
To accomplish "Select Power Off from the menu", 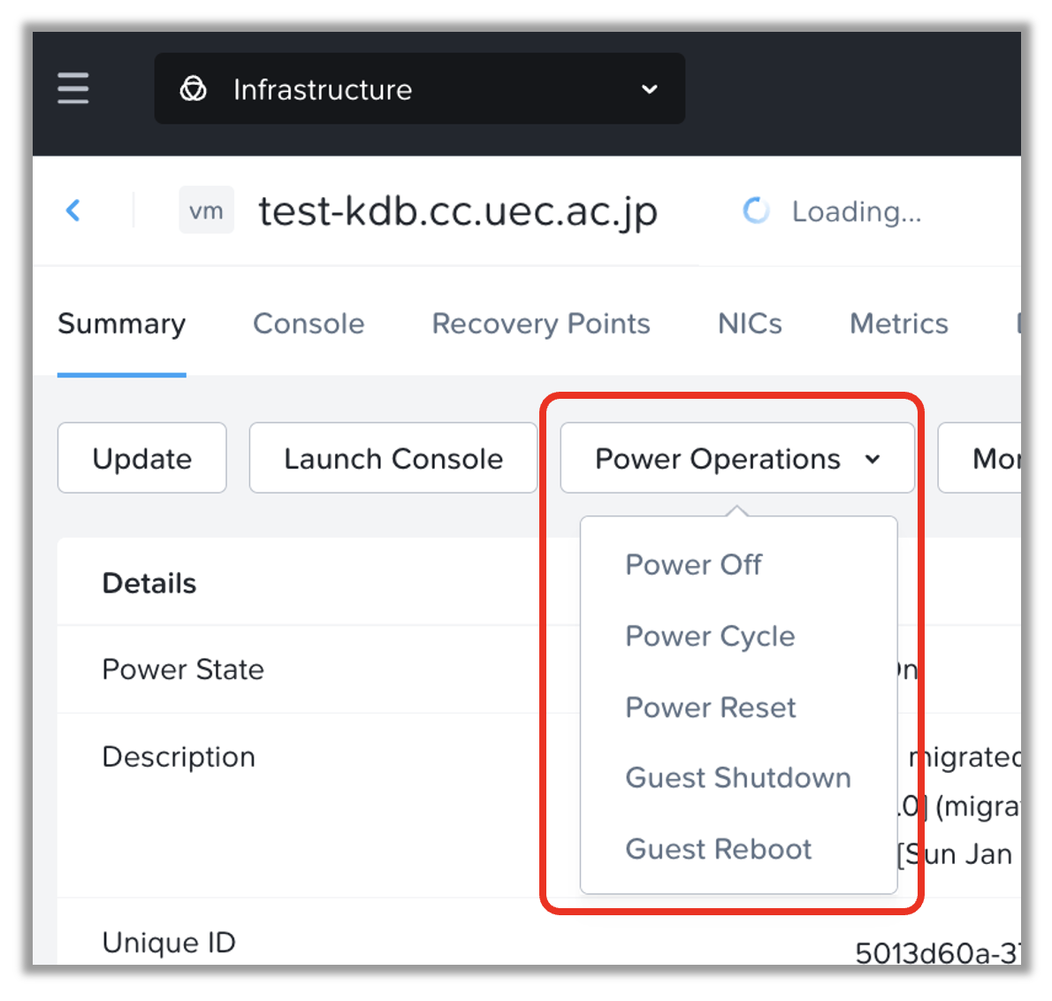I will click(693, 564).
